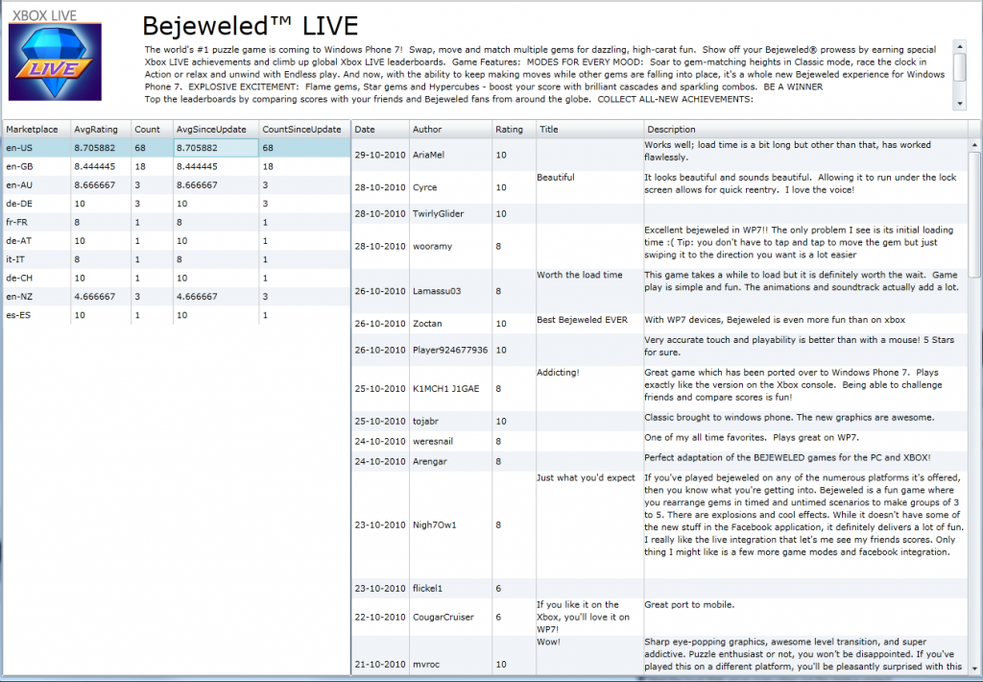Viewport: 983px width, 682px height.
Task: Select the fr-FR marketplace row
Action: pyautogui.click(x=177, y=222)
